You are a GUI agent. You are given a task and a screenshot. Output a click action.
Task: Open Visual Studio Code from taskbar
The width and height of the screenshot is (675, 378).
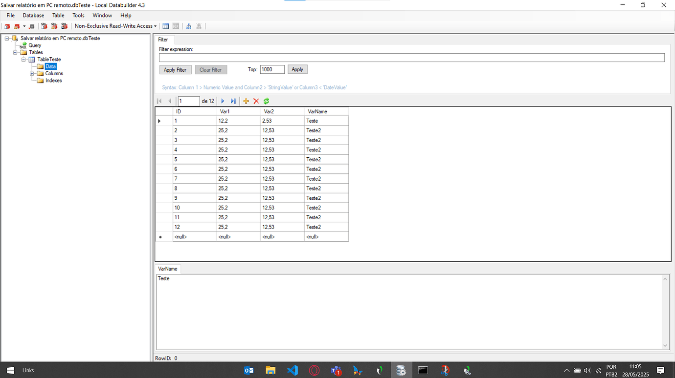coord(292,370)
